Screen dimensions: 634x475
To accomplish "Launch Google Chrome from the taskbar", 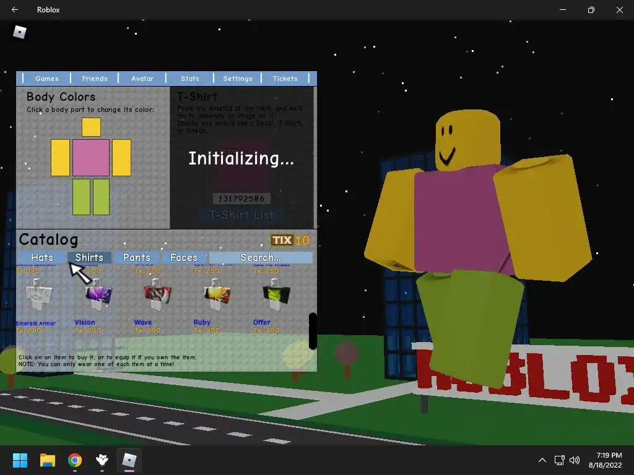I will tap(75, 460).
